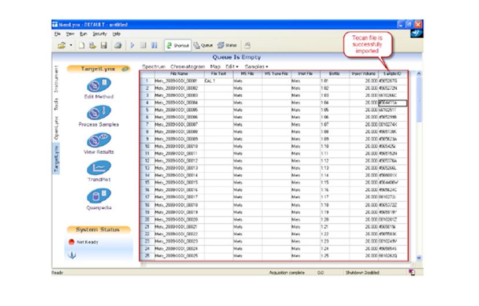Click the File Name cell in row 10
The image size is (479, 306).
[179, 146]
